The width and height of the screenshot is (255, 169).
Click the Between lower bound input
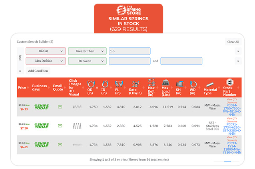click(129, 61)
